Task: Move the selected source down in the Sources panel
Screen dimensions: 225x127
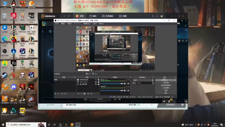Action: (91, 94)
